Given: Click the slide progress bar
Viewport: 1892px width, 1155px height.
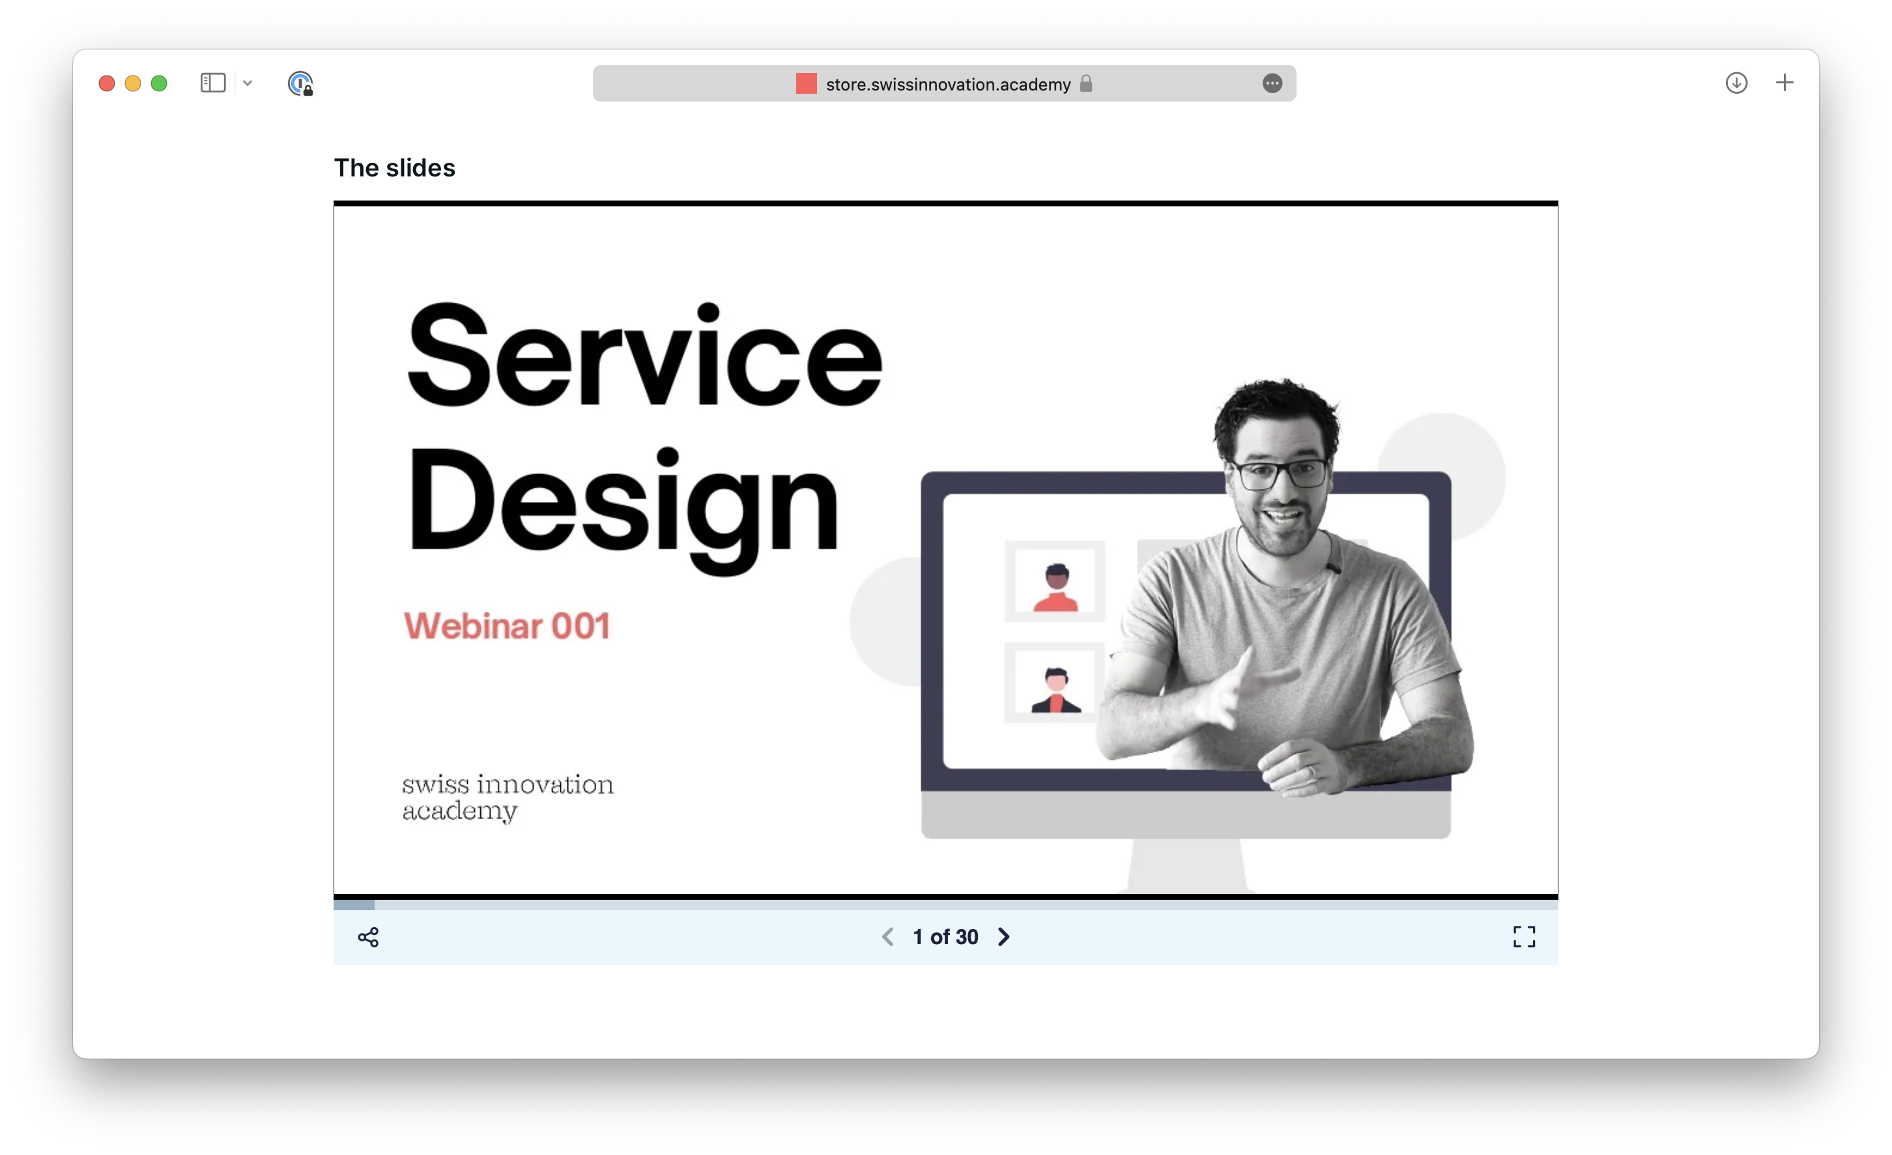Looking at the screenshot, I should pos(945,905).
